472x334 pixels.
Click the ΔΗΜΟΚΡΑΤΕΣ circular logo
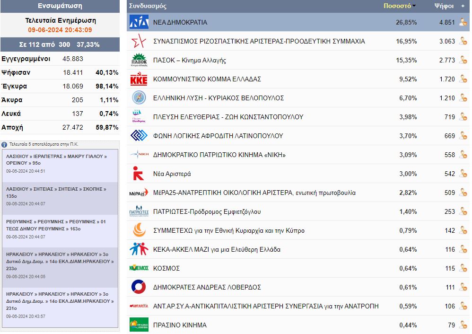click(139, 287)
